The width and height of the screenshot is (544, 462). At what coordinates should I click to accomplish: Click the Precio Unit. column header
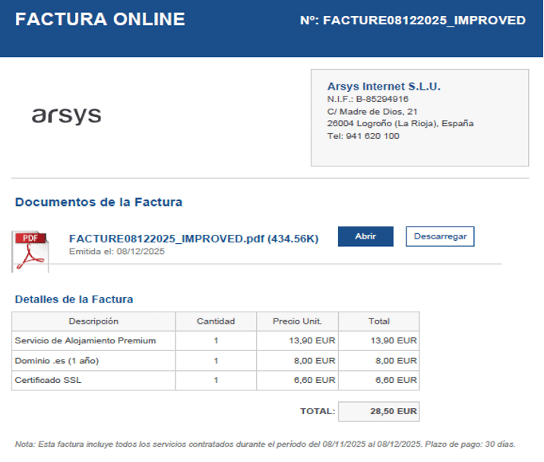tap(297, 321)
